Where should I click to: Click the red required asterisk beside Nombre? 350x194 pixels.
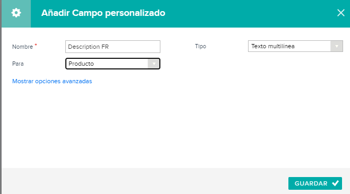coord(36,45)
